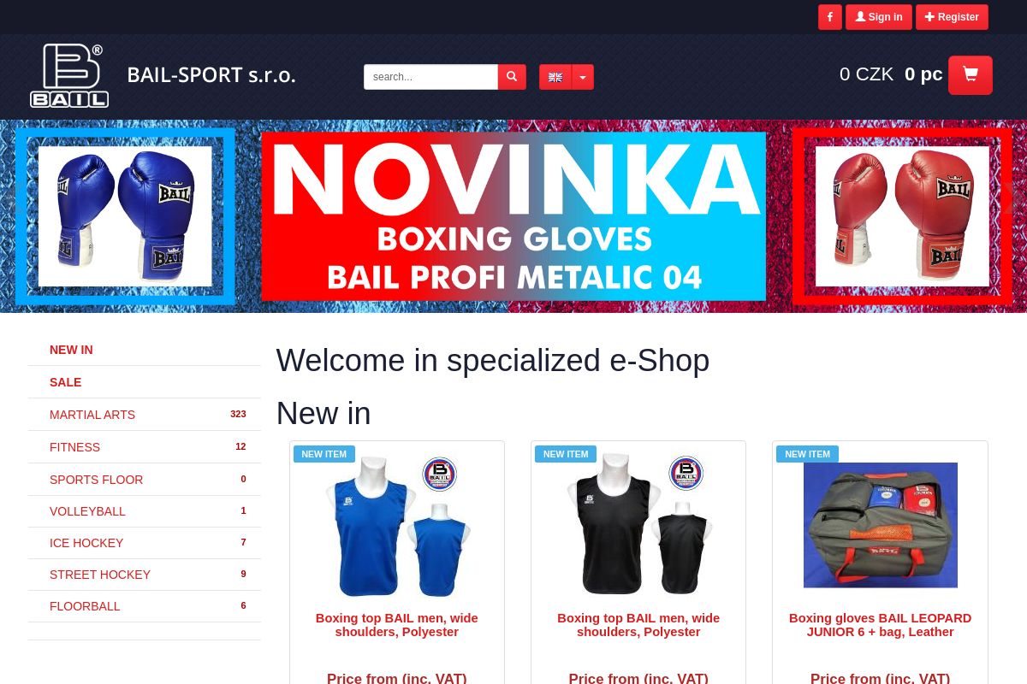Screen dimensions: 1027x684
Task: Click the BAIL logo in header
Action: [x=69, y=76]
